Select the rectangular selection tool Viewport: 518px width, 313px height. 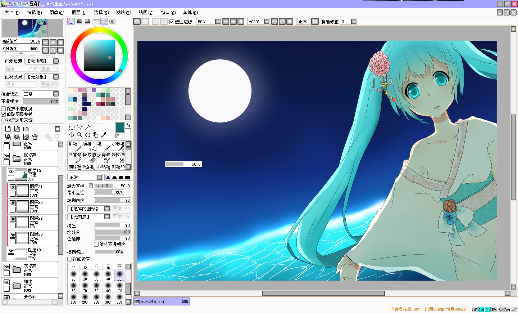point(72,127)
